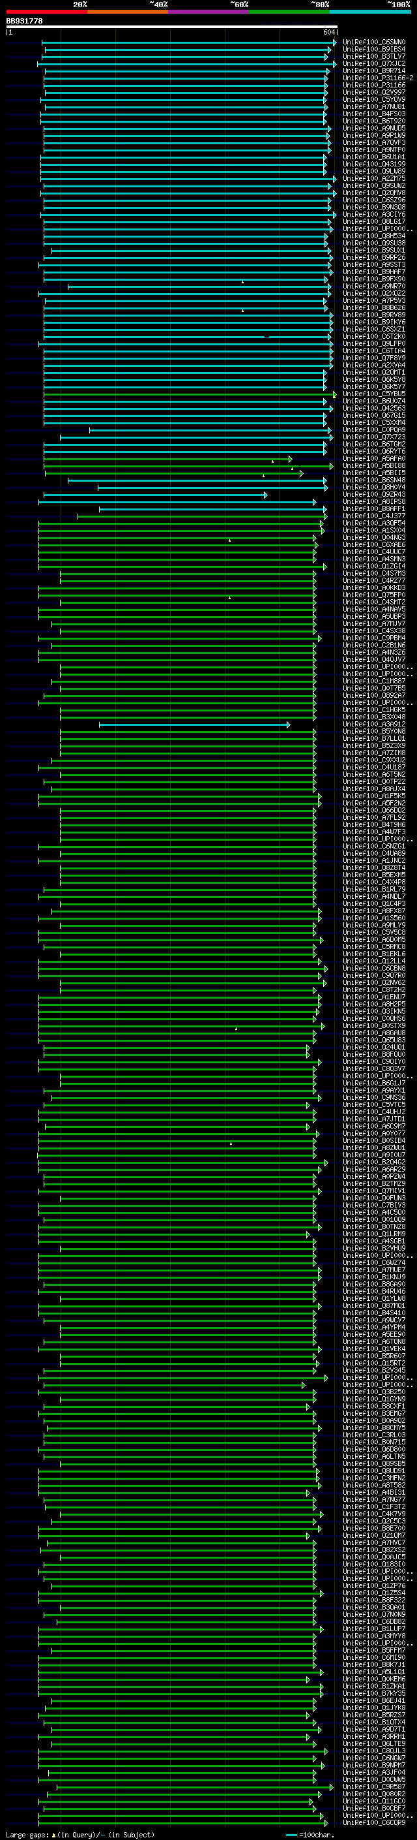Click the UniRef100_C6T2K0 label
This screenshot has height=1840, width=417.
374,336
